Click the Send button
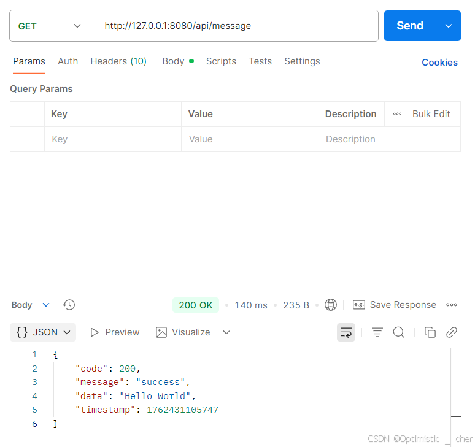This screenshot has height=447, width=475. (410, 26)
